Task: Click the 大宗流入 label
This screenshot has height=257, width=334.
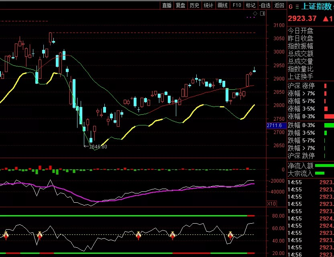Action: click(300, 173)
